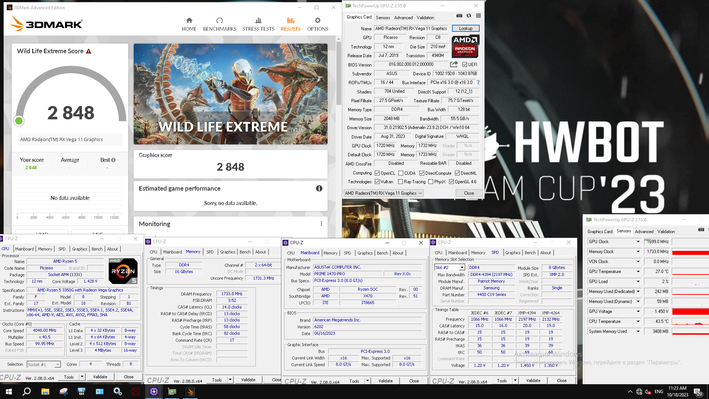
Task: Click the Lookup button in GPU-Z
Action: coord(465,28)
